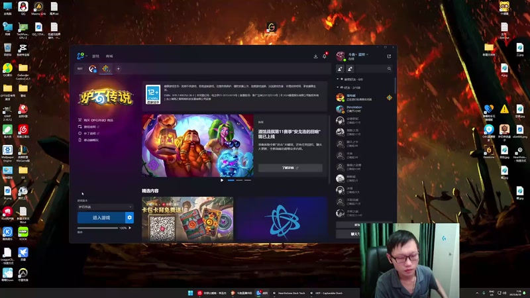Select the first online friend row
Image resolution: width=530 pixels, height=298 pixels.
coord(364,97)
